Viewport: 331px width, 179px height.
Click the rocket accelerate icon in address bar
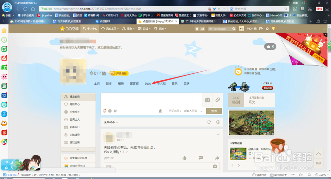pyautogui.click(x=214, y=9)
